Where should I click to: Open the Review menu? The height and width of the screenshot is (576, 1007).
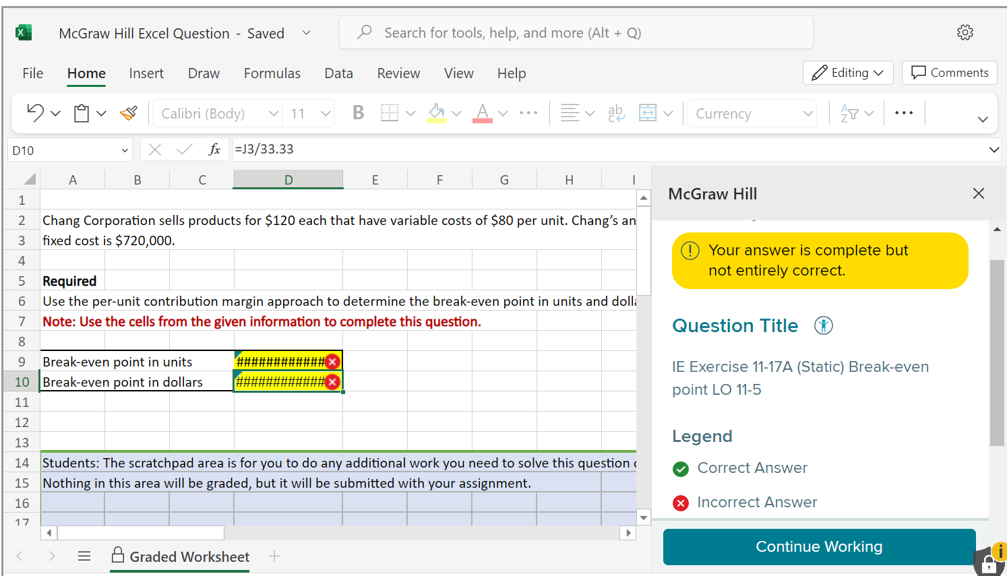(x=398, y=73)
